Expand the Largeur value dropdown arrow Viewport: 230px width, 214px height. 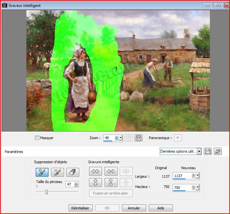pos(197,176)
